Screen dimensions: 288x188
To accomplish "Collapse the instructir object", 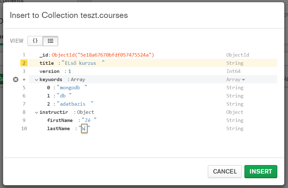I will pos(36,113).
